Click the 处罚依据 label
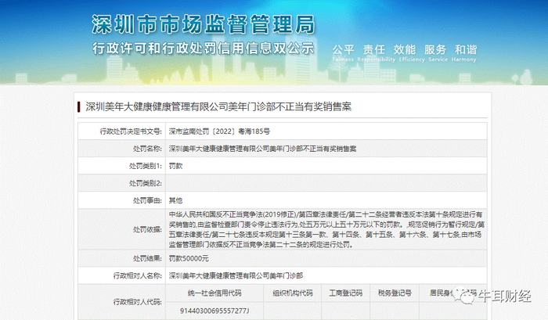The width and height of the screenshot is (548, 320). (x=147, y=229)
